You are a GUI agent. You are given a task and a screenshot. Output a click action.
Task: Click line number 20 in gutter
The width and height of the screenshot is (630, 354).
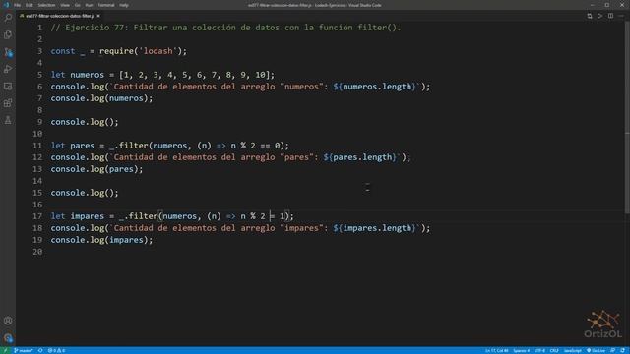37,252
